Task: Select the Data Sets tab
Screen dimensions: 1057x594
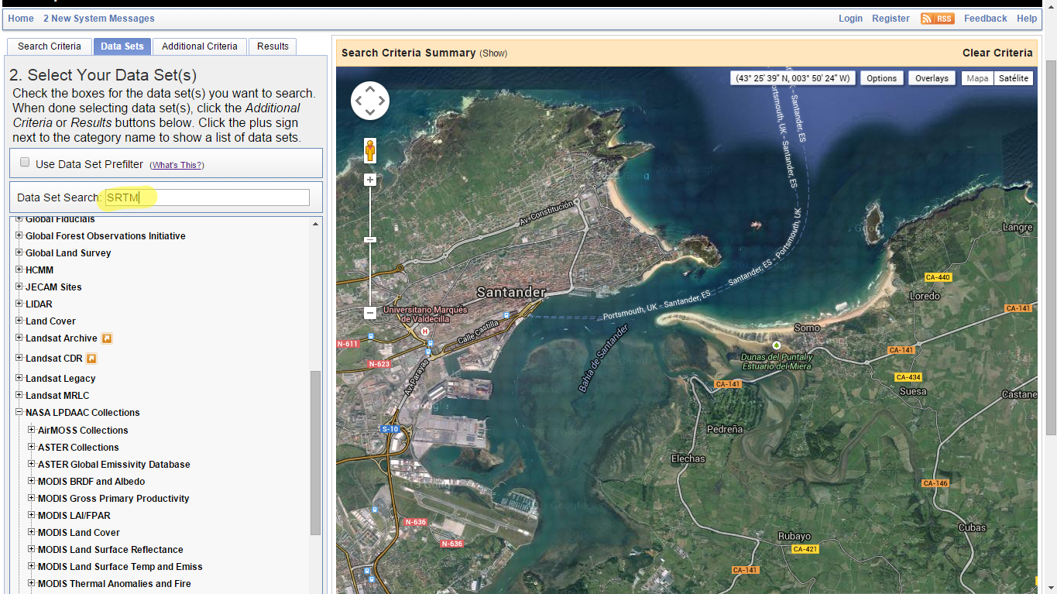Action: coord(122,46)
